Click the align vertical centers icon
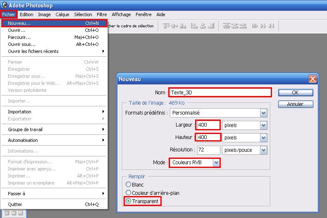This screenshot has height=218, width=327. [174, 26]
